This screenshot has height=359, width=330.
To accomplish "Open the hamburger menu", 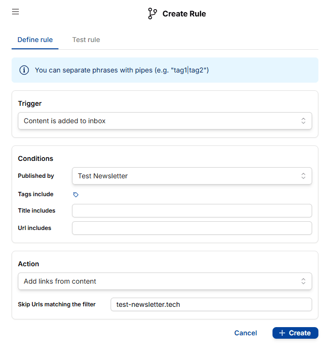I will (15, 12).
